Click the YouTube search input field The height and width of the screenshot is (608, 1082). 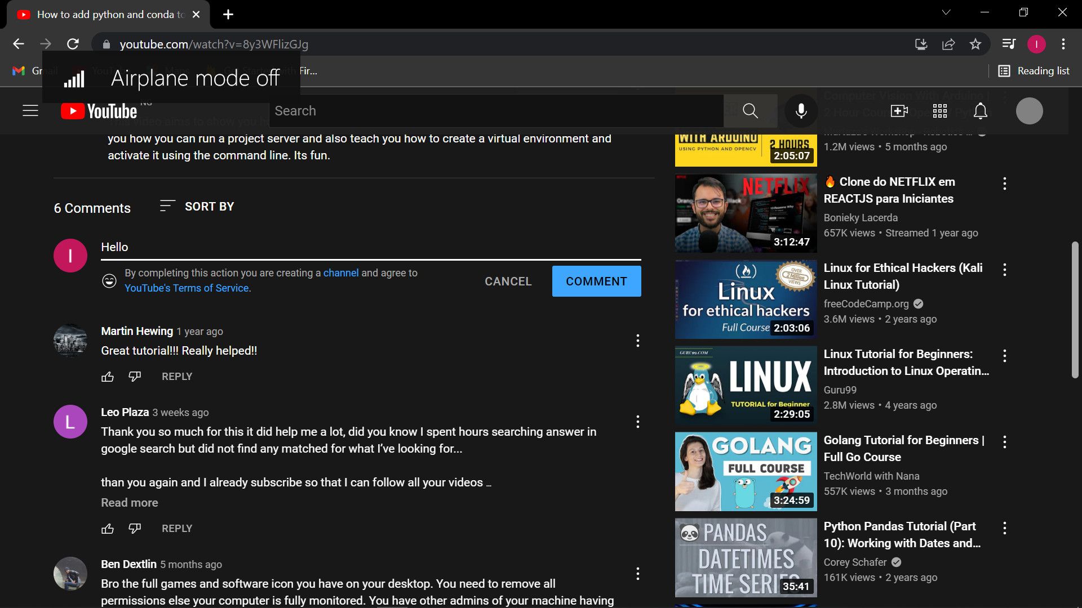pyautogui.click(x=495, y=111)
